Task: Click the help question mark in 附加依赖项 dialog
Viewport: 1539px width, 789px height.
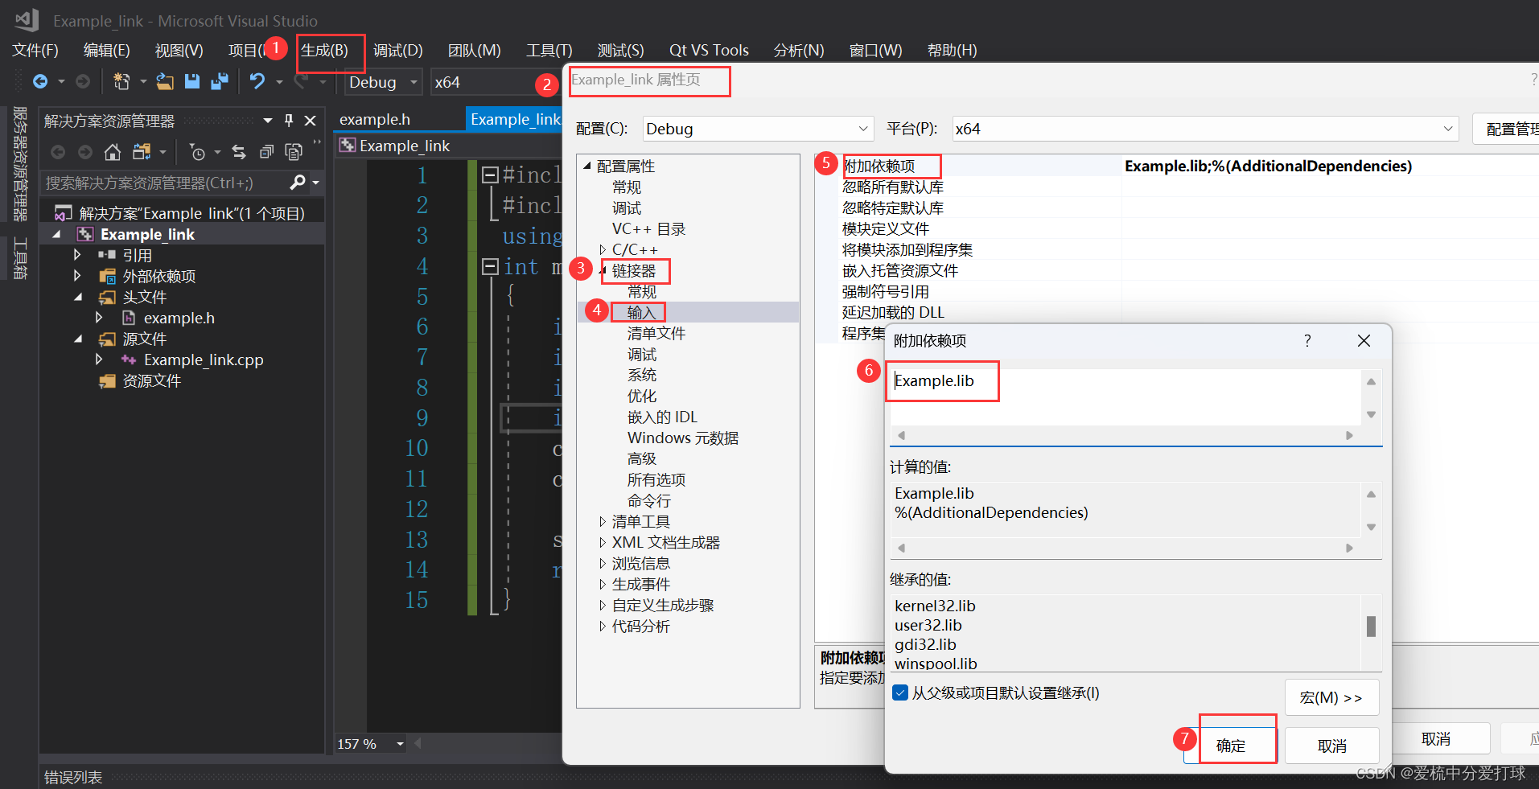Action: click(1307, 341)
